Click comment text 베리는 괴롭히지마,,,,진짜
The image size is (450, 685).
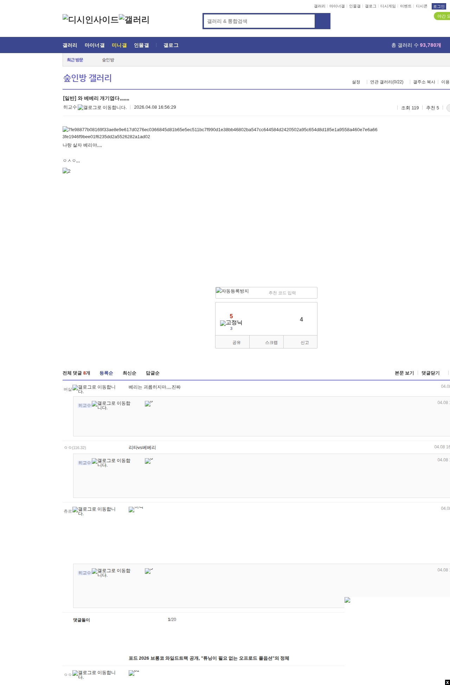(x=155, y=387)
